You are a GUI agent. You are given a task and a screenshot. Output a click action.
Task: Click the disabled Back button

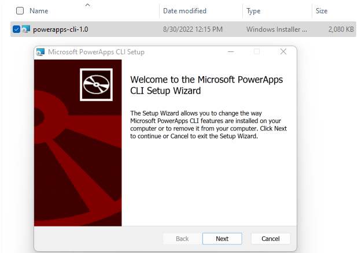pos(182,239)
